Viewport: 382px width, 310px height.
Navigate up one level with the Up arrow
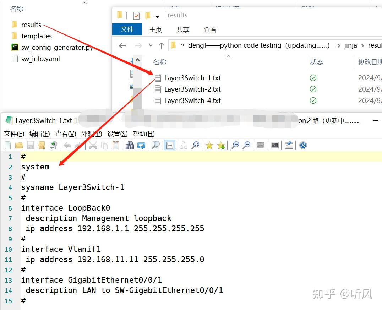(x=162, y=45)
